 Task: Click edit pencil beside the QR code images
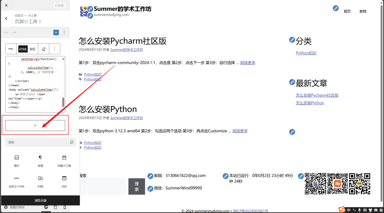coord(301,176)
